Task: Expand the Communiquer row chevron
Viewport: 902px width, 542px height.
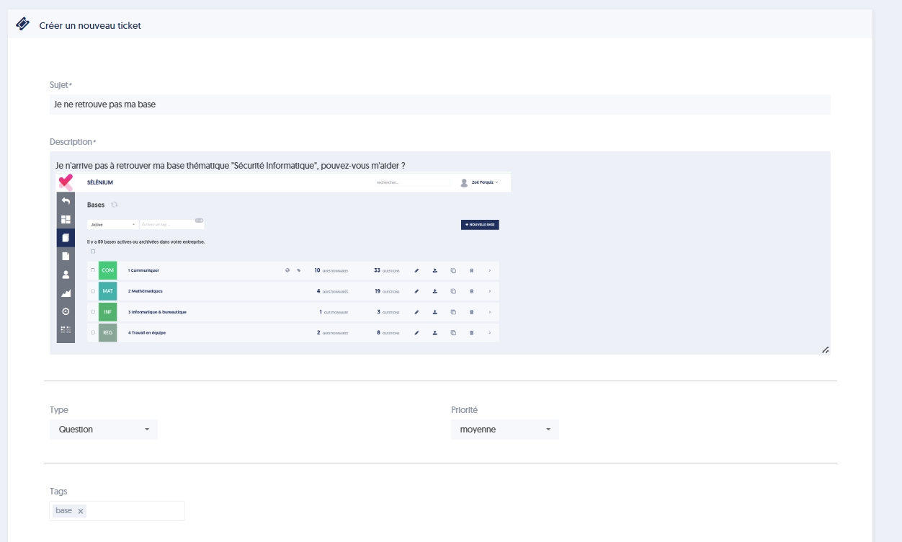Action: point(490,270)
